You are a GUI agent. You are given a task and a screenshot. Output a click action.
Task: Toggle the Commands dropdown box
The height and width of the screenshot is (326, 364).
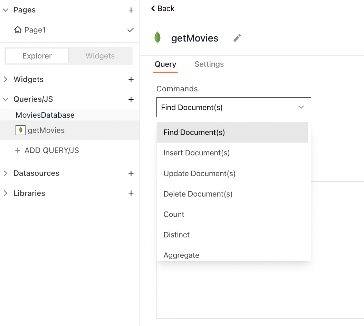234,107
